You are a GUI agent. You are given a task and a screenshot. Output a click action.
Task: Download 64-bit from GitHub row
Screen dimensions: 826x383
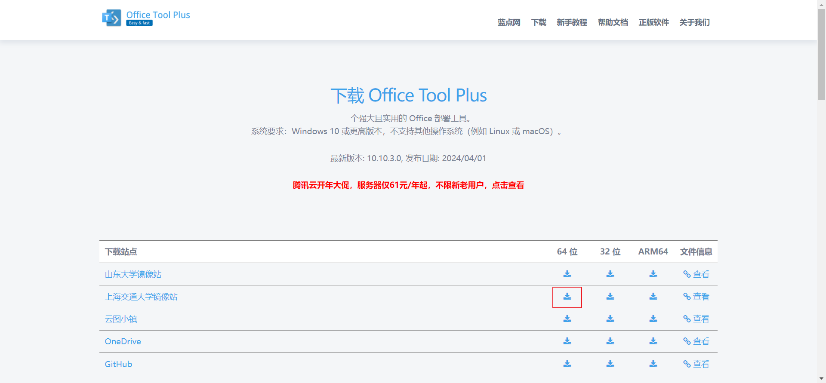click(x=567, y=364)
